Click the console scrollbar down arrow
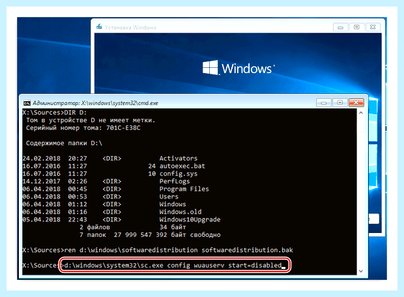The width and height of the screenshot is (404, 297). coord(361,271)
